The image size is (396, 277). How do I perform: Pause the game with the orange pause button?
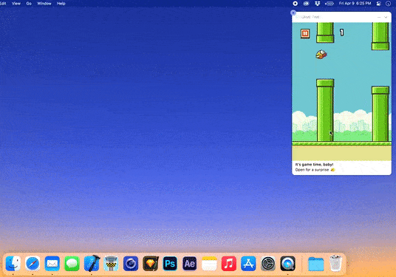[305, 33]
